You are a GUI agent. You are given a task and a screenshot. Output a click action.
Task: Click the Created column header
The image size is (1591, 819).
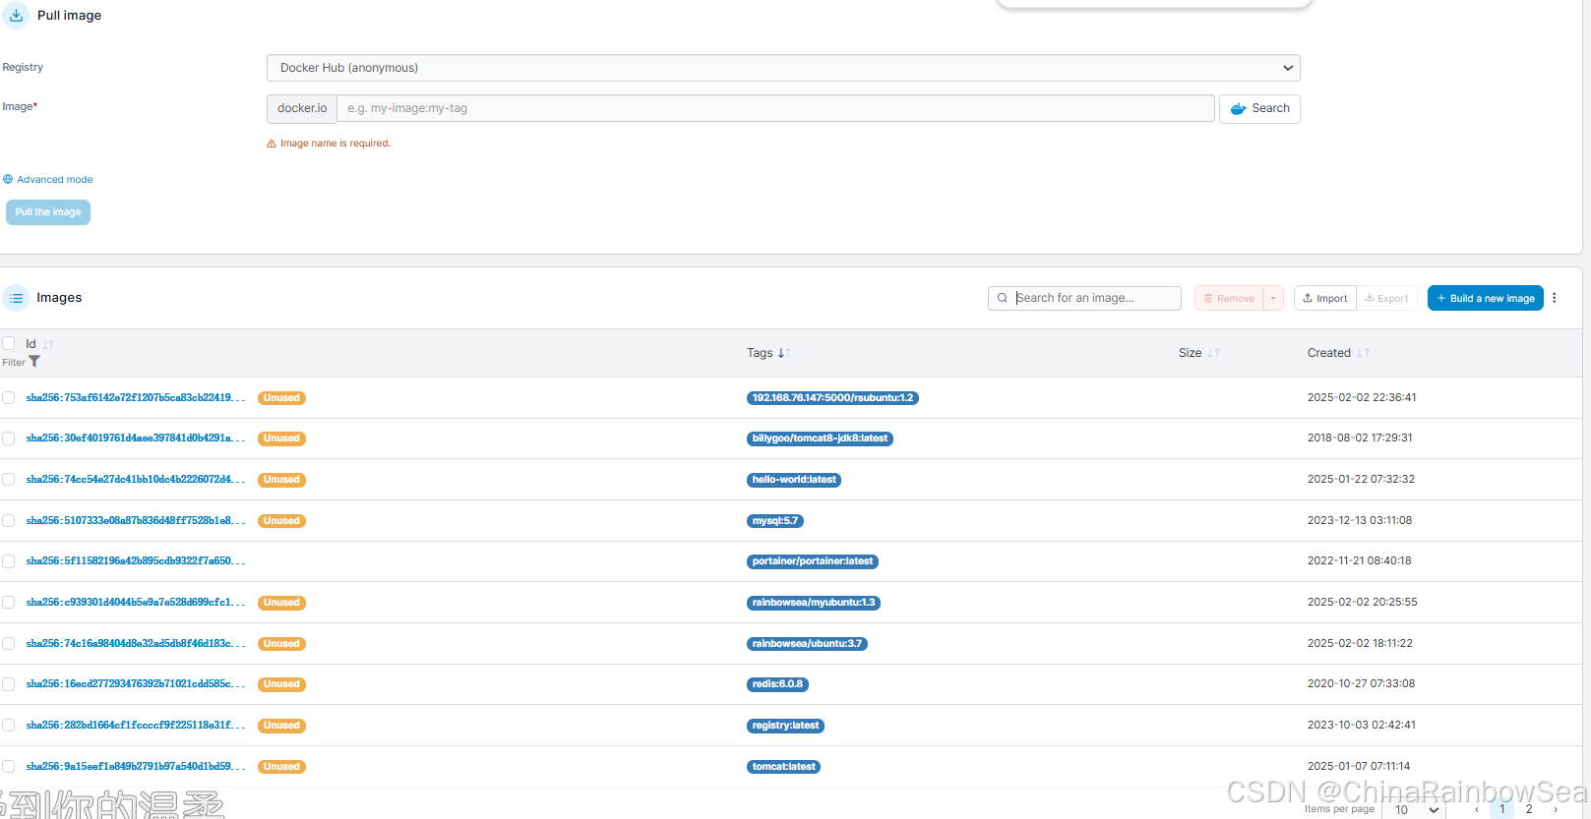point(1329,353)
